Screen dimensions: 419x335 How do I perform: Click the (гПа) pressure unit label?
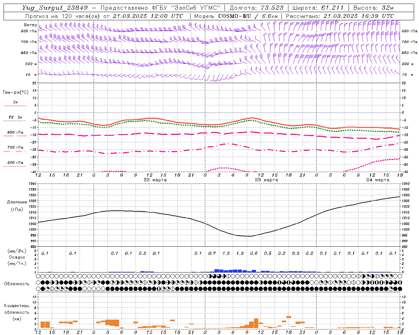pos(17,210)
